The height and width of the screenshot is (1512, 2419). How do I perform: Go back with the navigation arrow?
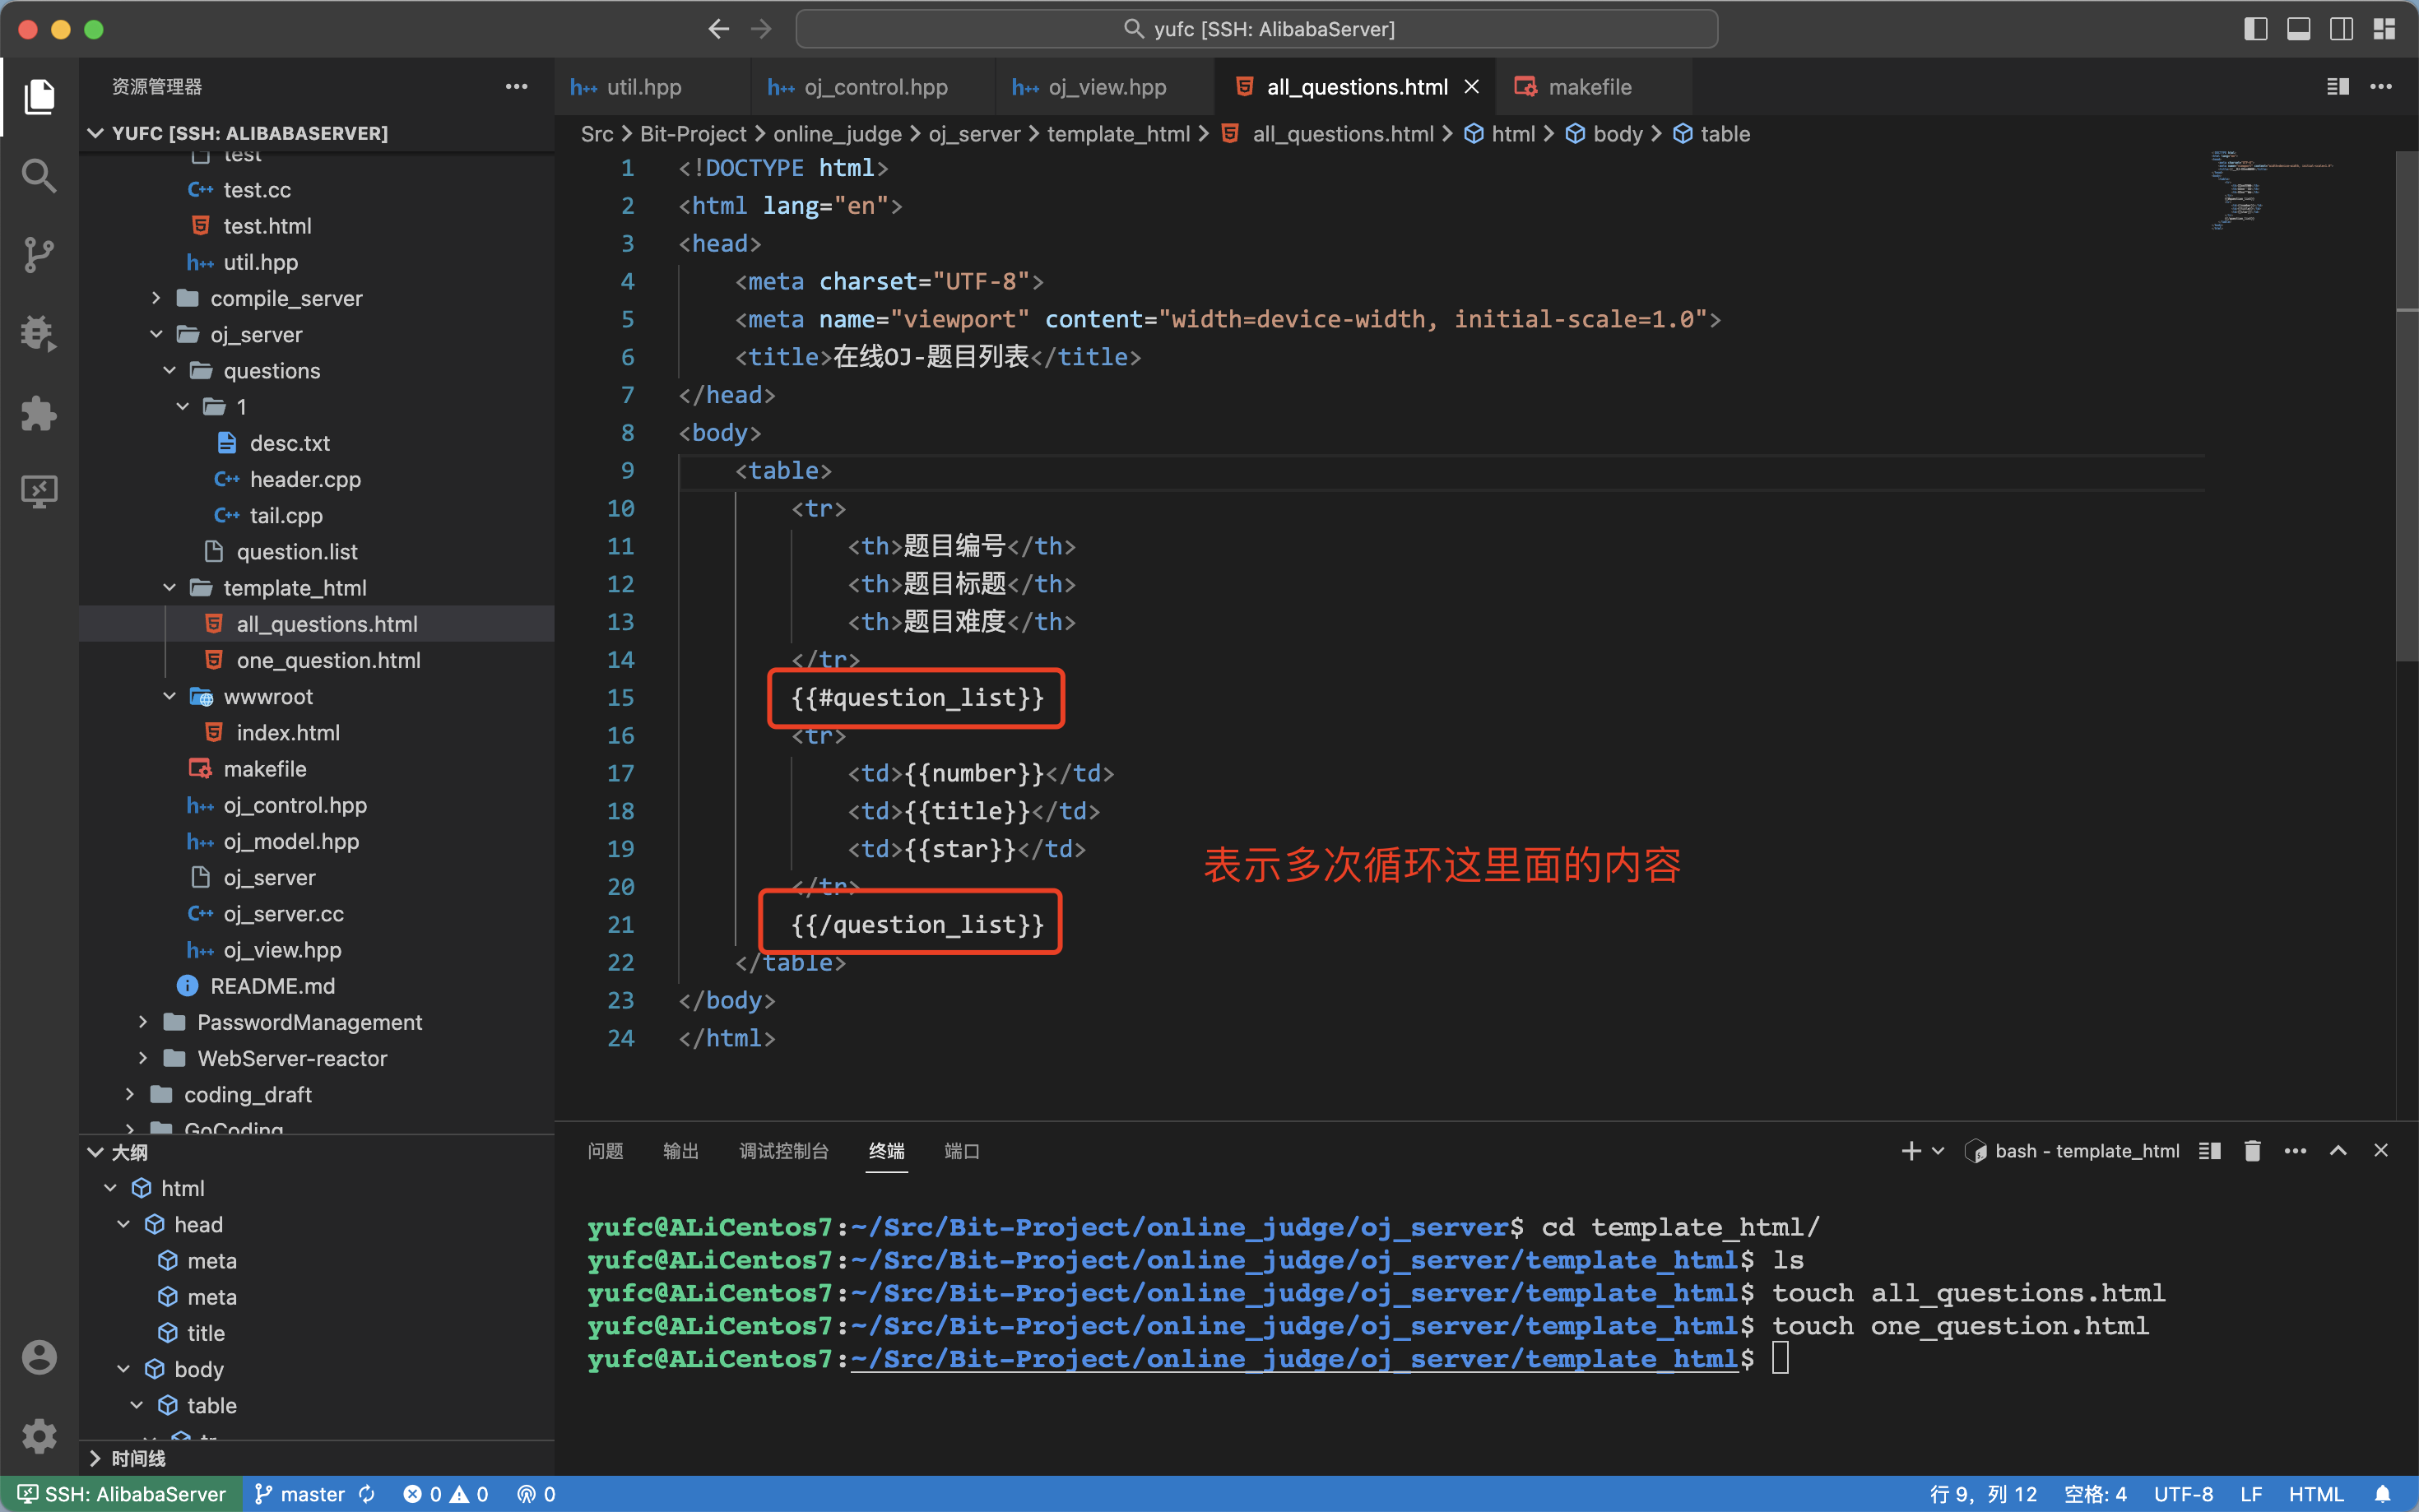718,29
